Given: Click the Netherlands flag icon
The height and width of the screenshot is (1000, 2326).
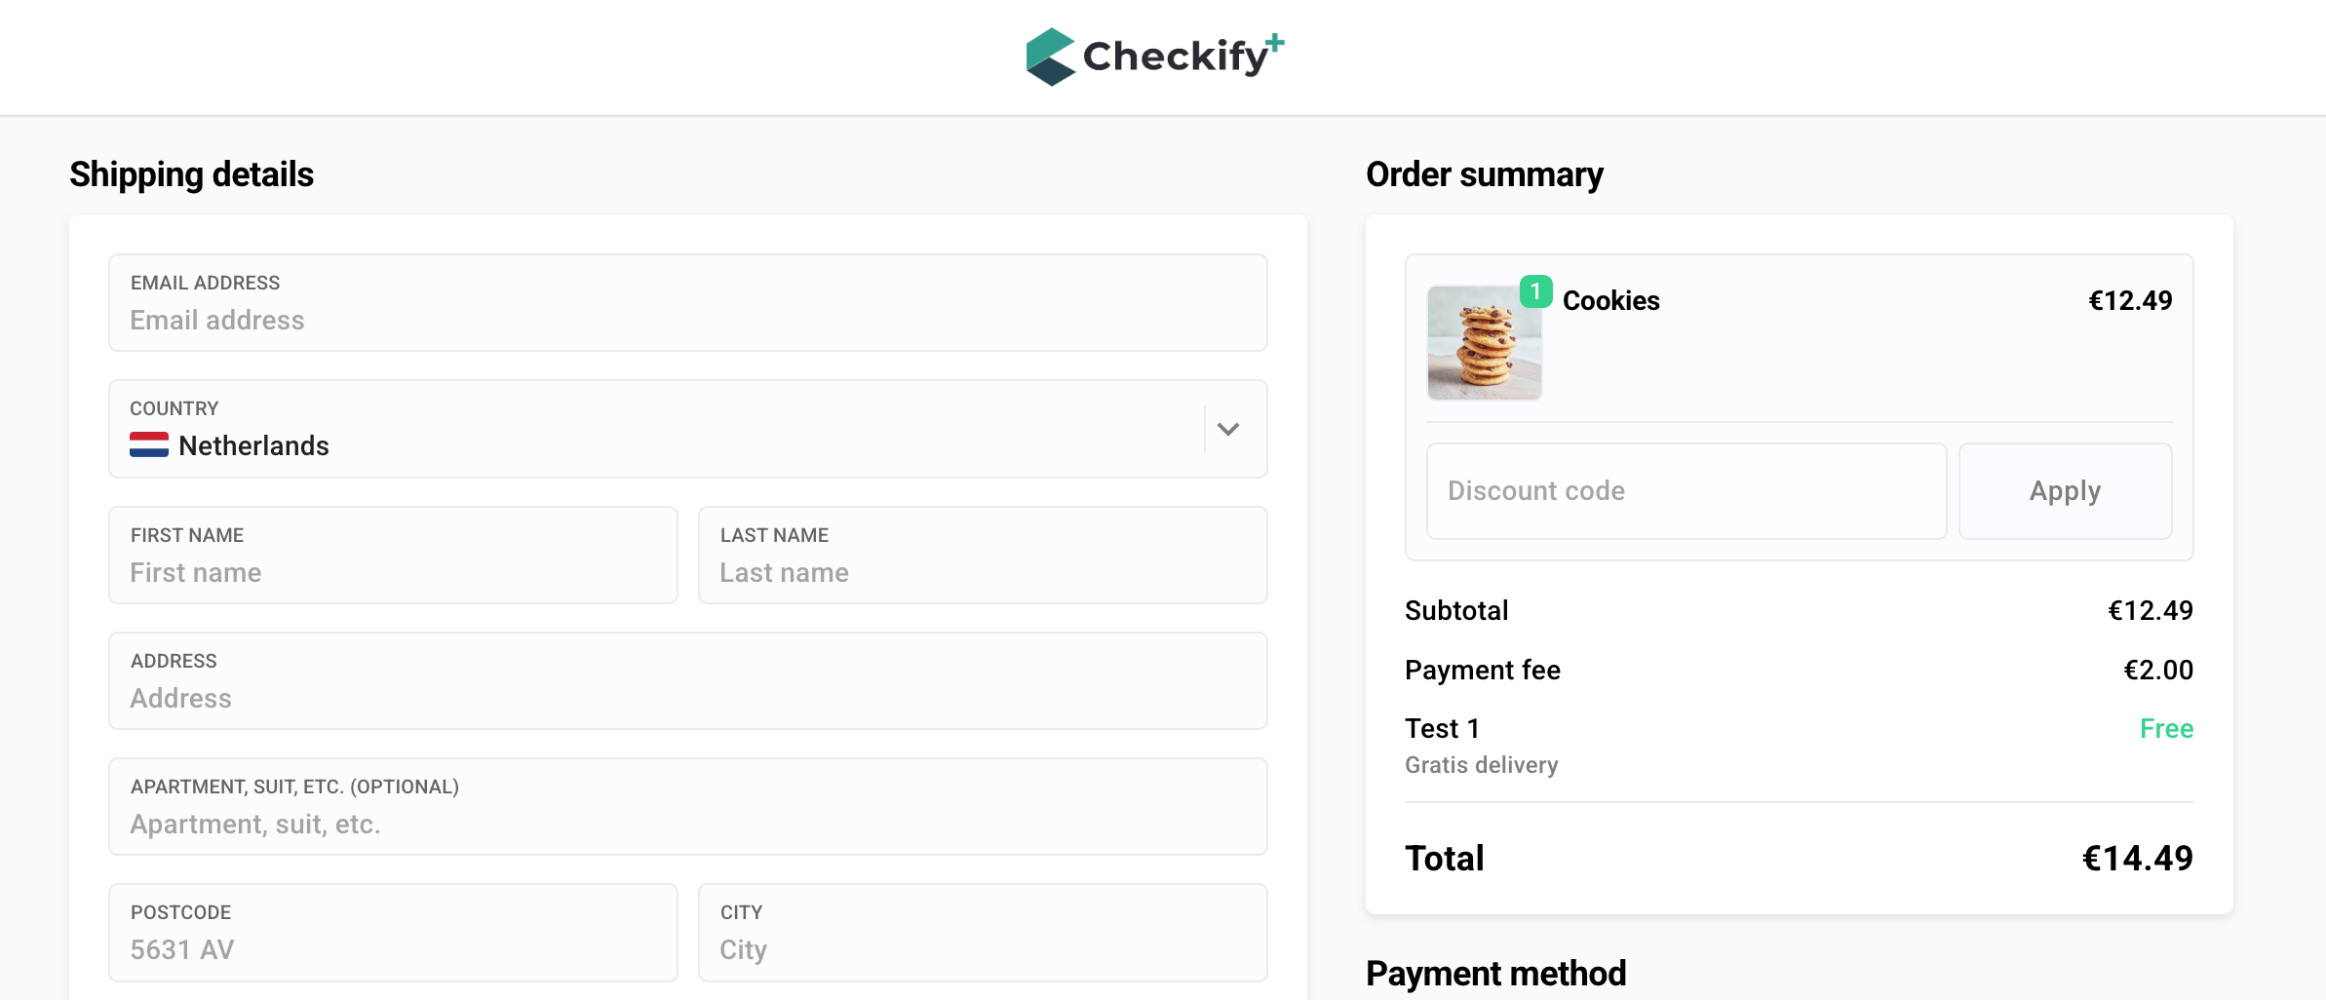Looking at the screenshot, I should coord(149,445).
